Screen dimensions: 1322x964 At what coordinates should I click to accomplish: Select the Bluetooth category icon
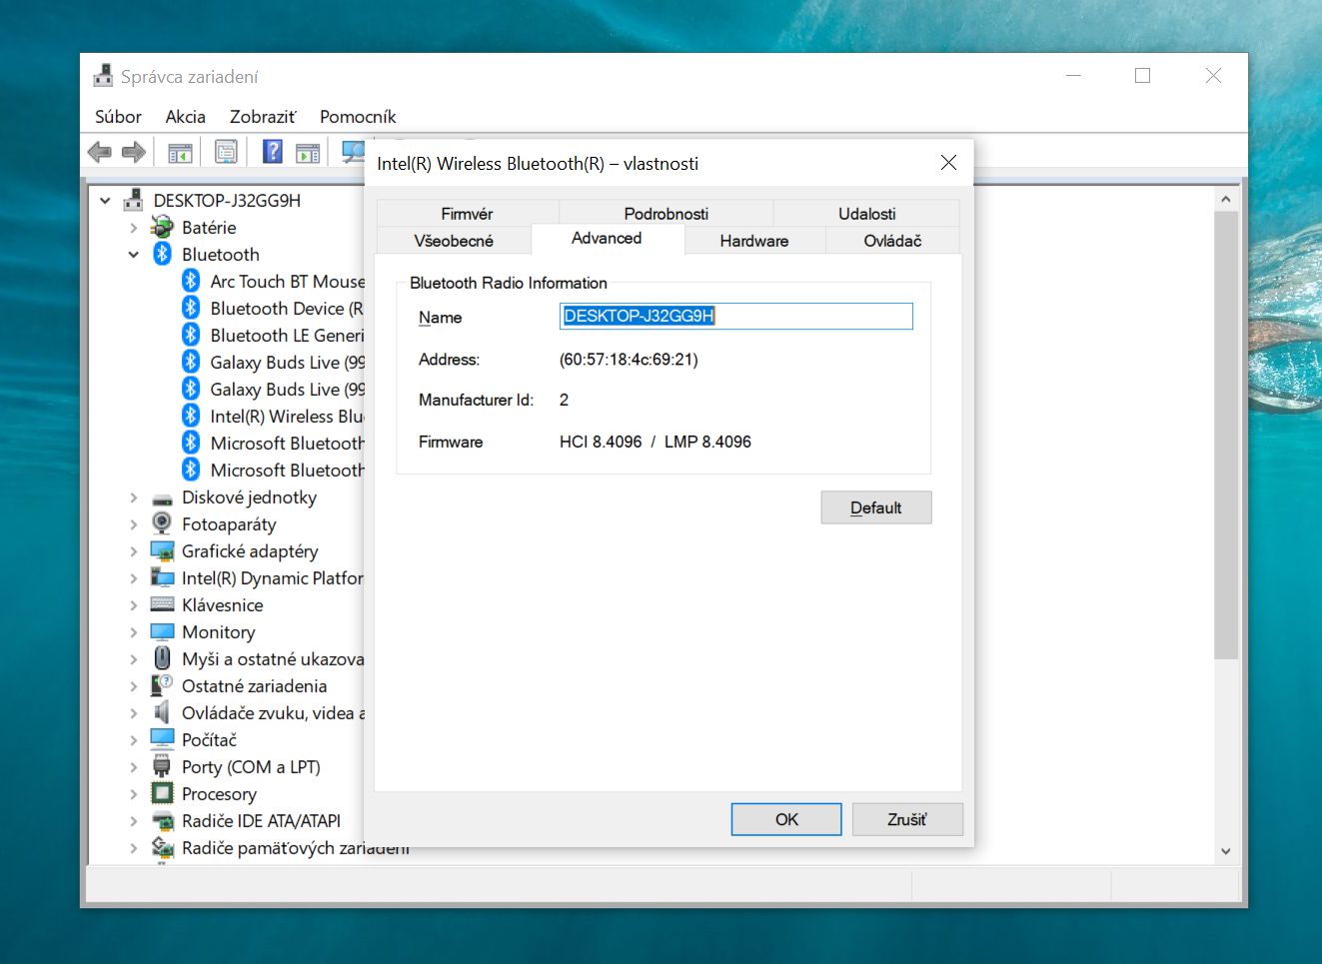point(162,254)
